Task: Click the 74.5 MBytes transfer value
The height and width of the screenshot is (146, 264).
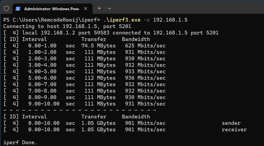Action: point(98,46)
